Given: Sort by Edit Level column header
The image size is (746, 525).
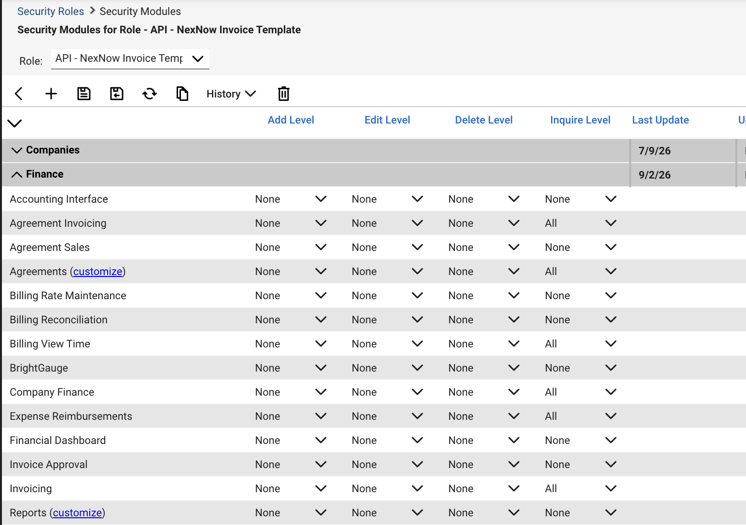Looking at the screenshot, I should [387, 120].
